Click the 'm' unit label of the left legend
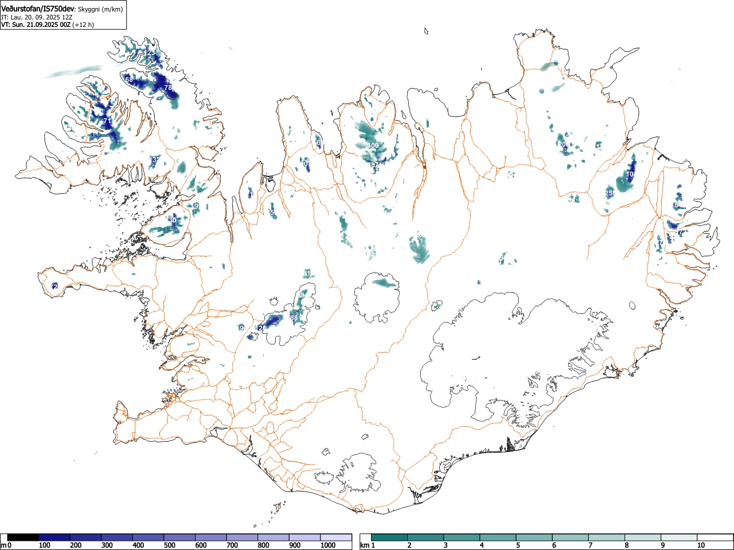734x550 pixels. coord(4,545)
